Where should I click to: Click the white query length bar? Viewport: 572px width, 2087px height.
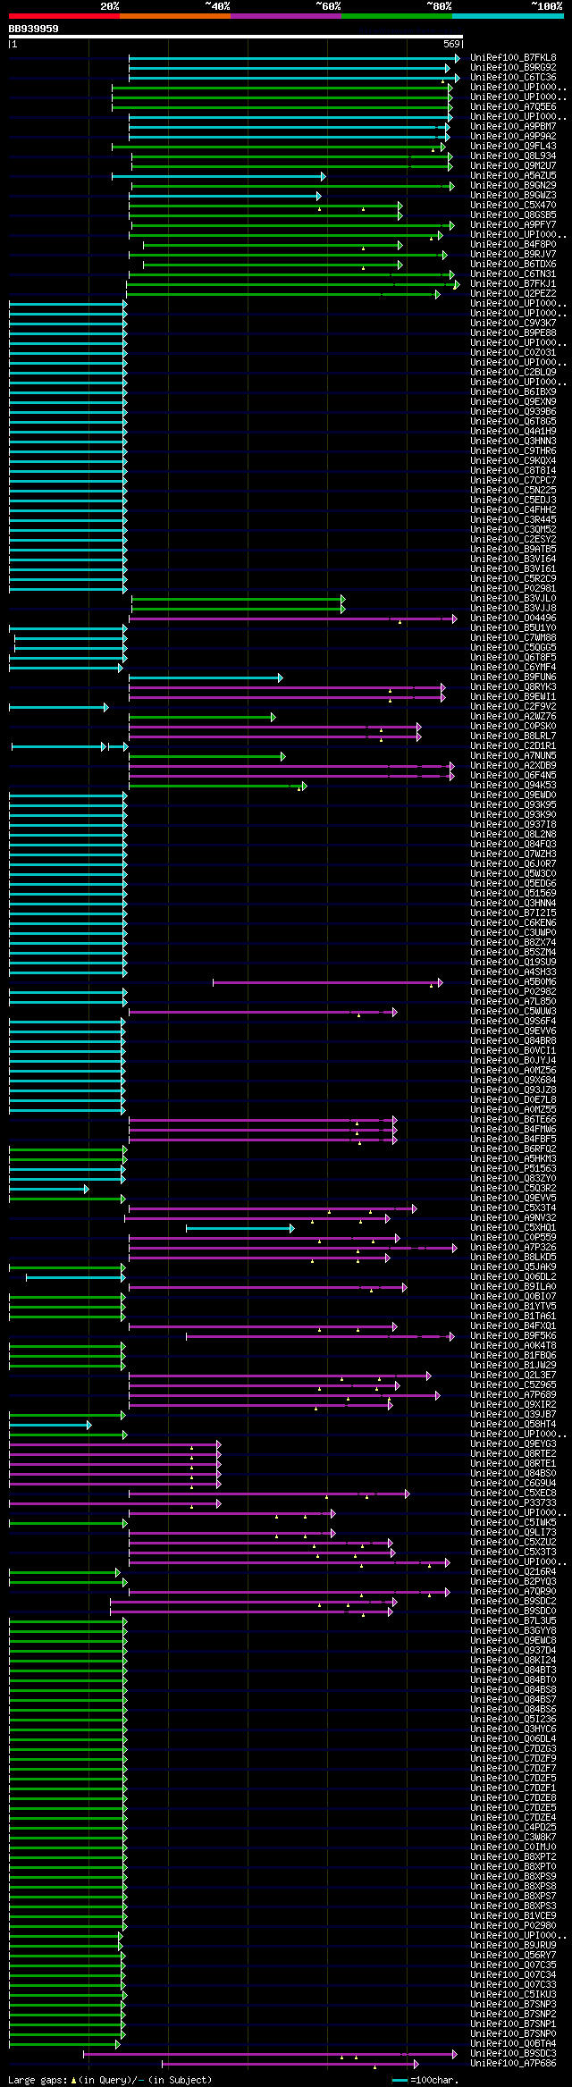pyautogui.click(x=236, y=37)
